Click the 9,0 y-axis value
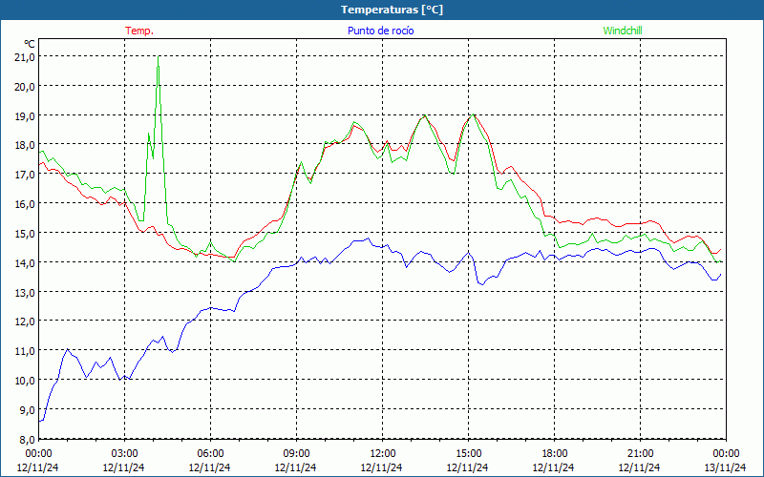The width and height of the screenshot is (764, 477). pyautogui.click(x=28, y=410)
